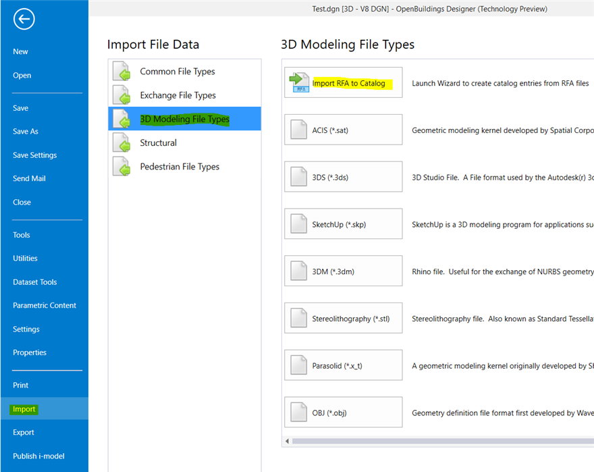Viewport: 594px width, 472px height.
Task: Click the 3DS (*.3ds) file icon
Action: [298, 177]
